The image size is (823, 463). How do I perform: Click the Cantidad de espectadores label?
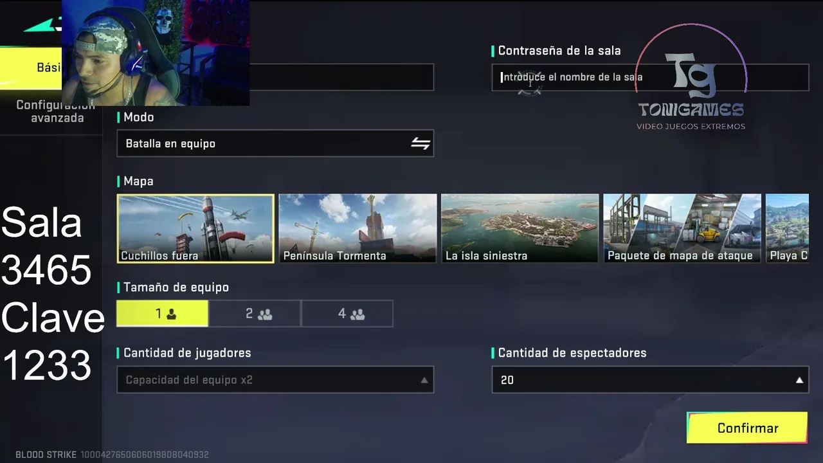pyautogui.click(x=572, y=353)
